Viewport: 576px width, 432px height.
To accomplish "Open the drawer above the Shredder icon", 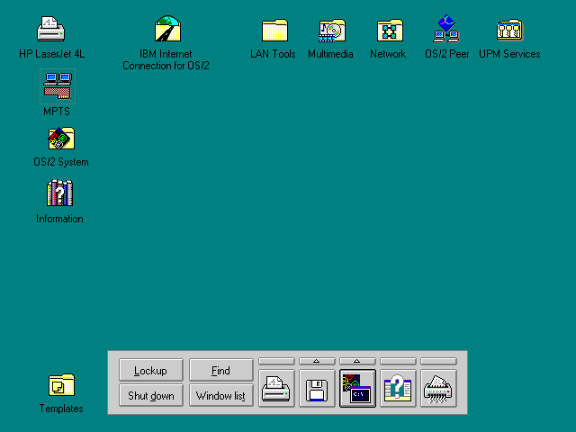I will point(438,362).
